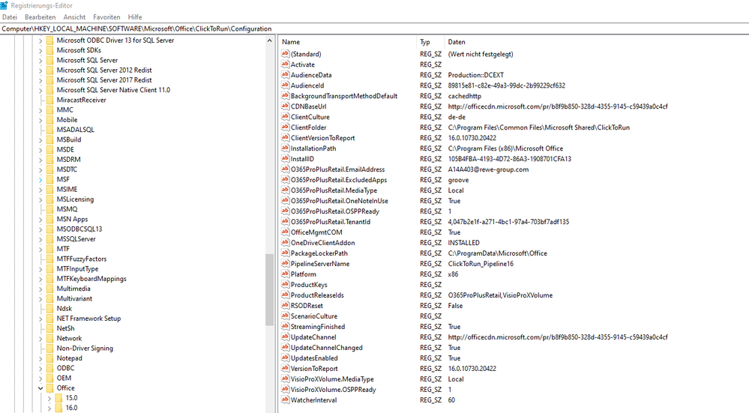749x413 pixels.
Task: Click the StreamingFinished value icon
Action: point(285,327)
